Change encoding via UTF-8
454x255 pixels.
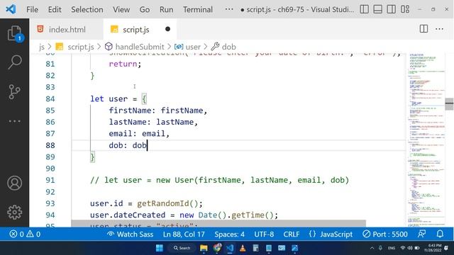point(264,234)
